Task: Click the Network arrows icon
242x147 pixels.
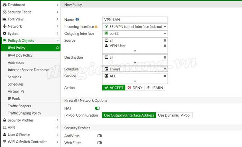Action: pos(4,26)
